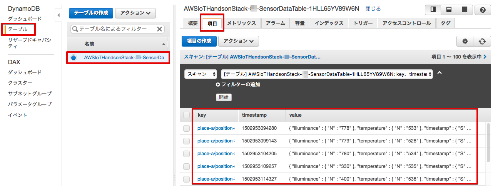This screenshot has height=186, width=493.
Task: Open the スキャン operation dropdown
Action: tap(201, 74)
